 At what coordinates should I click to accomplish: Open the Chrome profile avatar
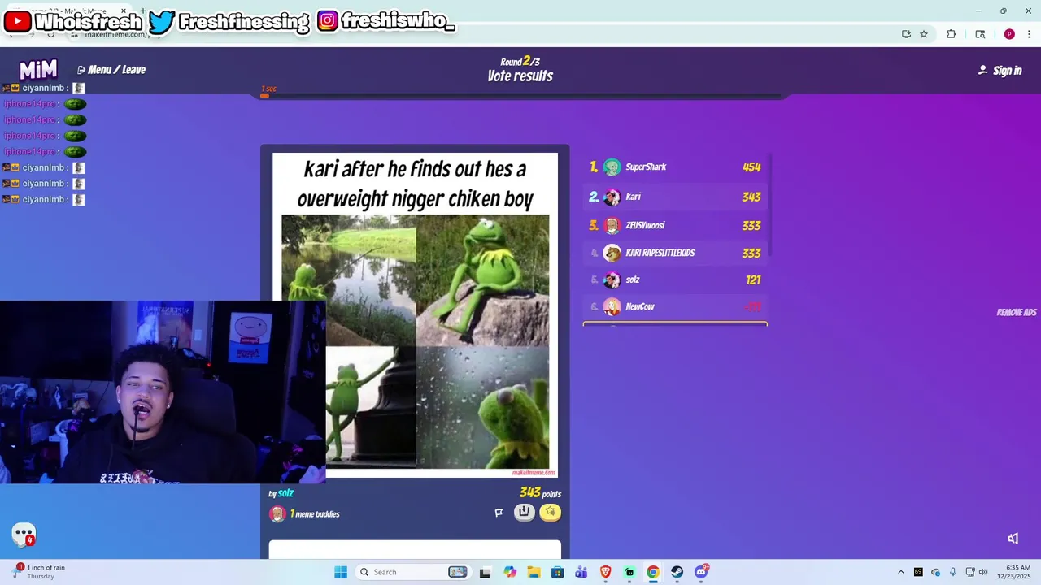click(x=1009, y=34)
